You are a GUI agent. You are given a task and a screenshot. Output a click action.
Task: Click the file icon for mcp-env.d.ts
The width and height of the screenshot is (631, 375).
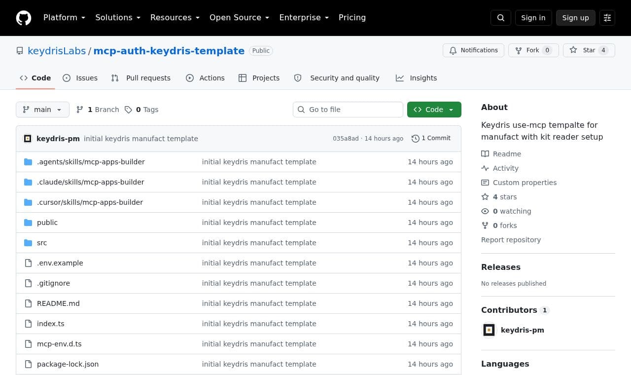(x=28, y=344)
